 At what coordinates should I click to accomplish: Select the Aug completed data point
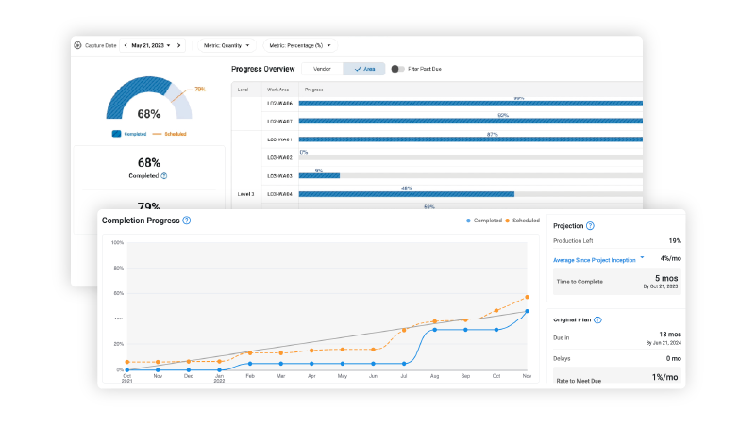434,330
